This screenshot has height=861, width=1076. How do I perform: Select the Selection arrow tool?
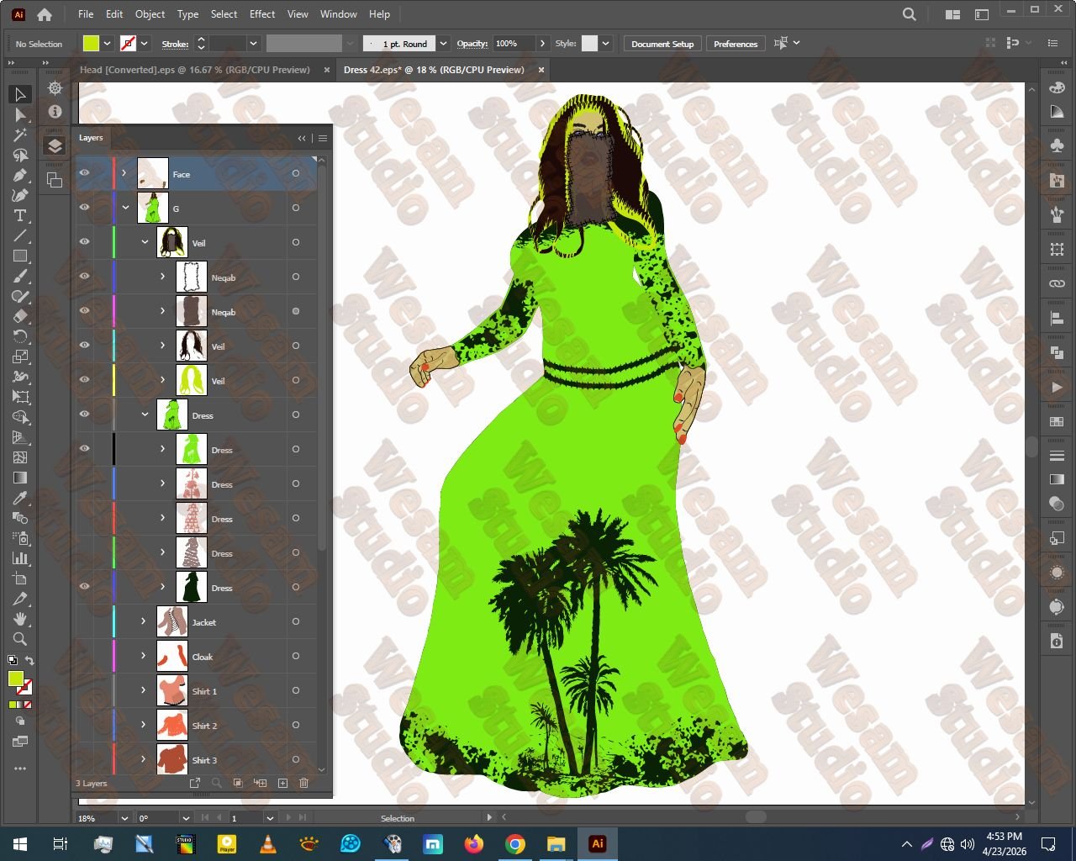click(x=20, y=94)
